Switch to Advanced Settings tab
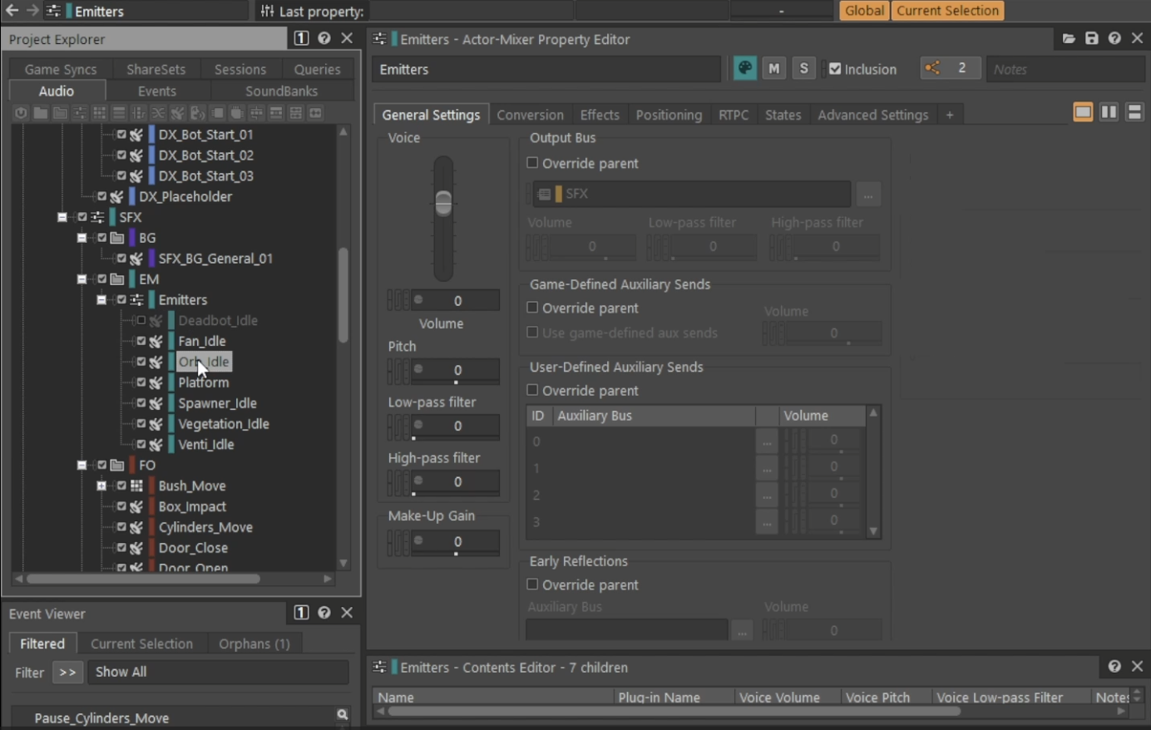This screenshot has width=1151, height=730. coord(872,115)
